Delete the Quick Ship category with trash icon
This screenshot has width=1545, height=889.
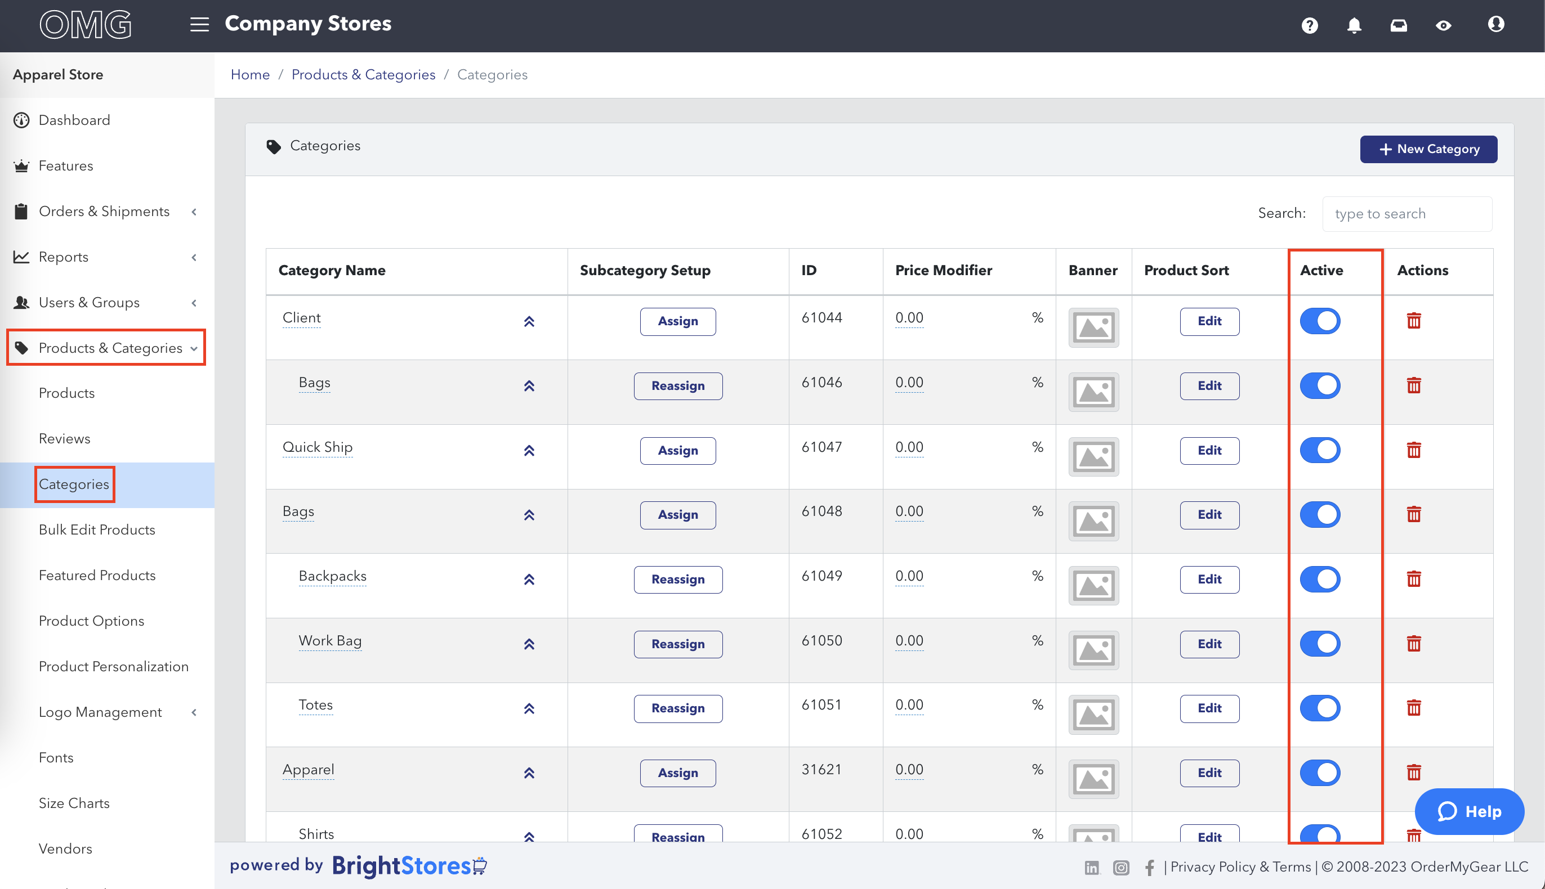[x=1413, y=450]
